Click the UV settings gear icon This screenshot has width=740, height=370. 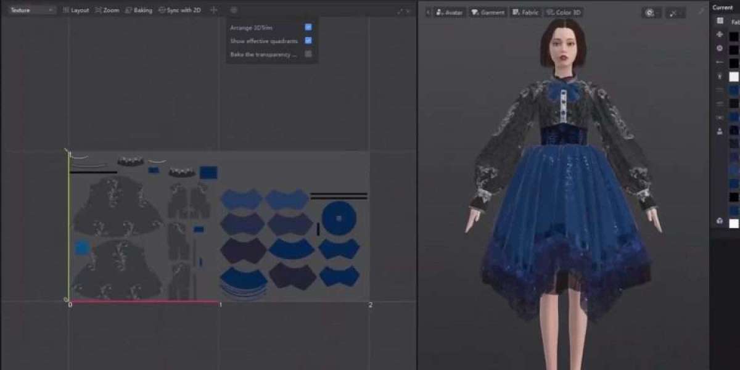234,10
